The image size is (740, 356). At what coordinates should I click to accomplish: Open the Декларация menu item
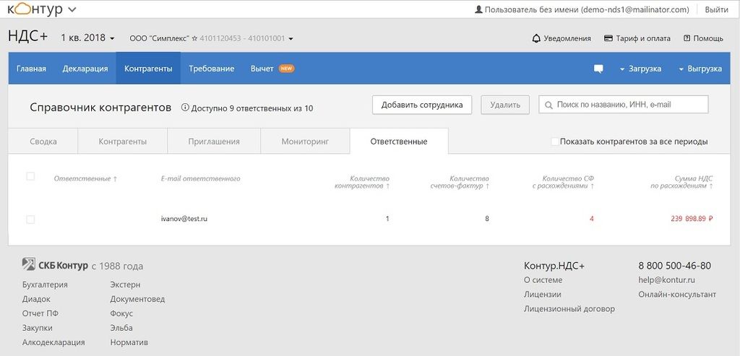(x=85, y=69)
